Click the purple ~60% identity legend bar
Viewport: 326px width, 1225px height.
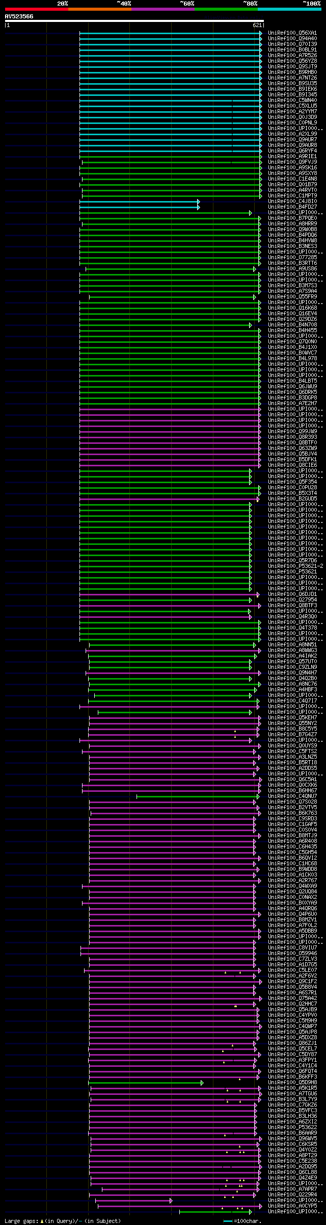(162, 9)
